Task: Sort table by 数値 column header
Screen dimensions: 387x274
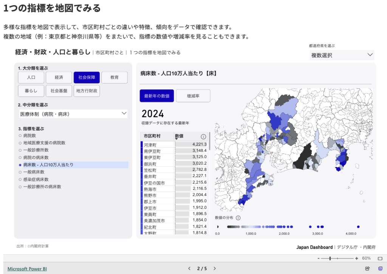Action: point(179,136)
